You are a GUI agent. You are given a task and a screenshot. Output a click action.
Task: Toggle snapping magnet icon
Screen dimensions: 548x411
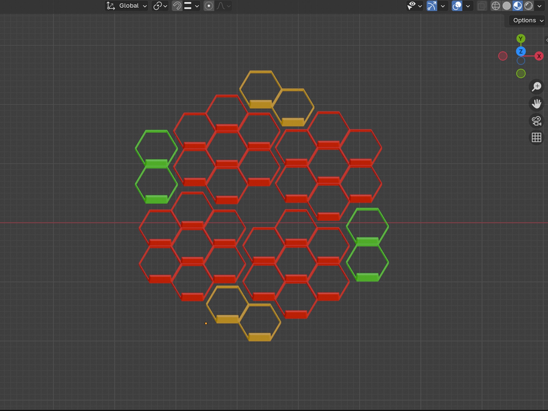177,6
